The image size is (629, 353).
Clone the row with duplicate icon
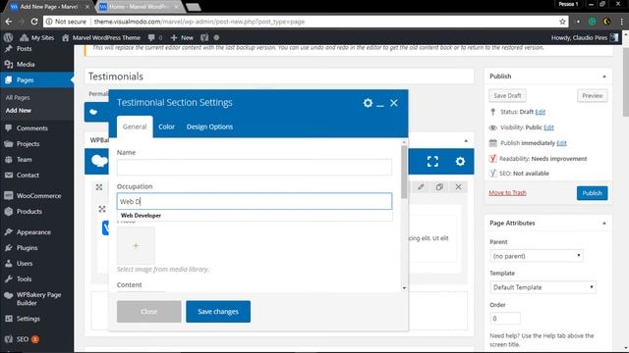(x=439, y=187)
